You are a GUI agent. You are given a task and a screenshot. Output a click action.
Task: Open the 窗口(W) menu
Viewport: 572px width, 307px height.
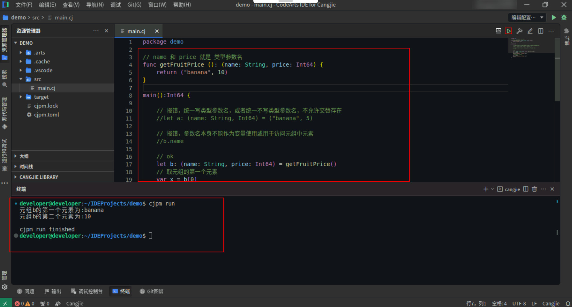coord(157,5)
